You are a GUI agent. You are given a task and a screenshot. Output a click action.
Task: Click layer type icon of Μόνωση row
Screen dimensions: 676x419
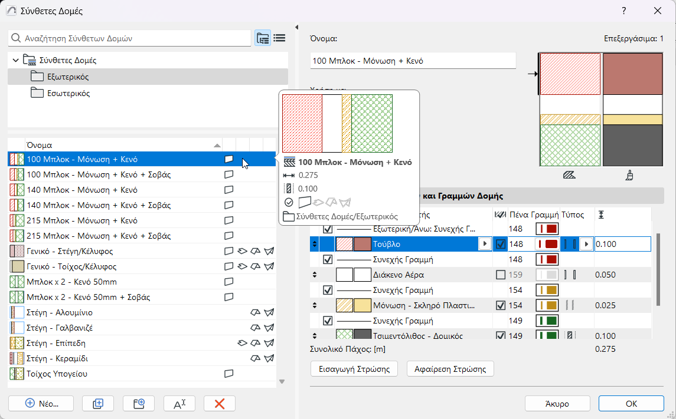point(570,305)
